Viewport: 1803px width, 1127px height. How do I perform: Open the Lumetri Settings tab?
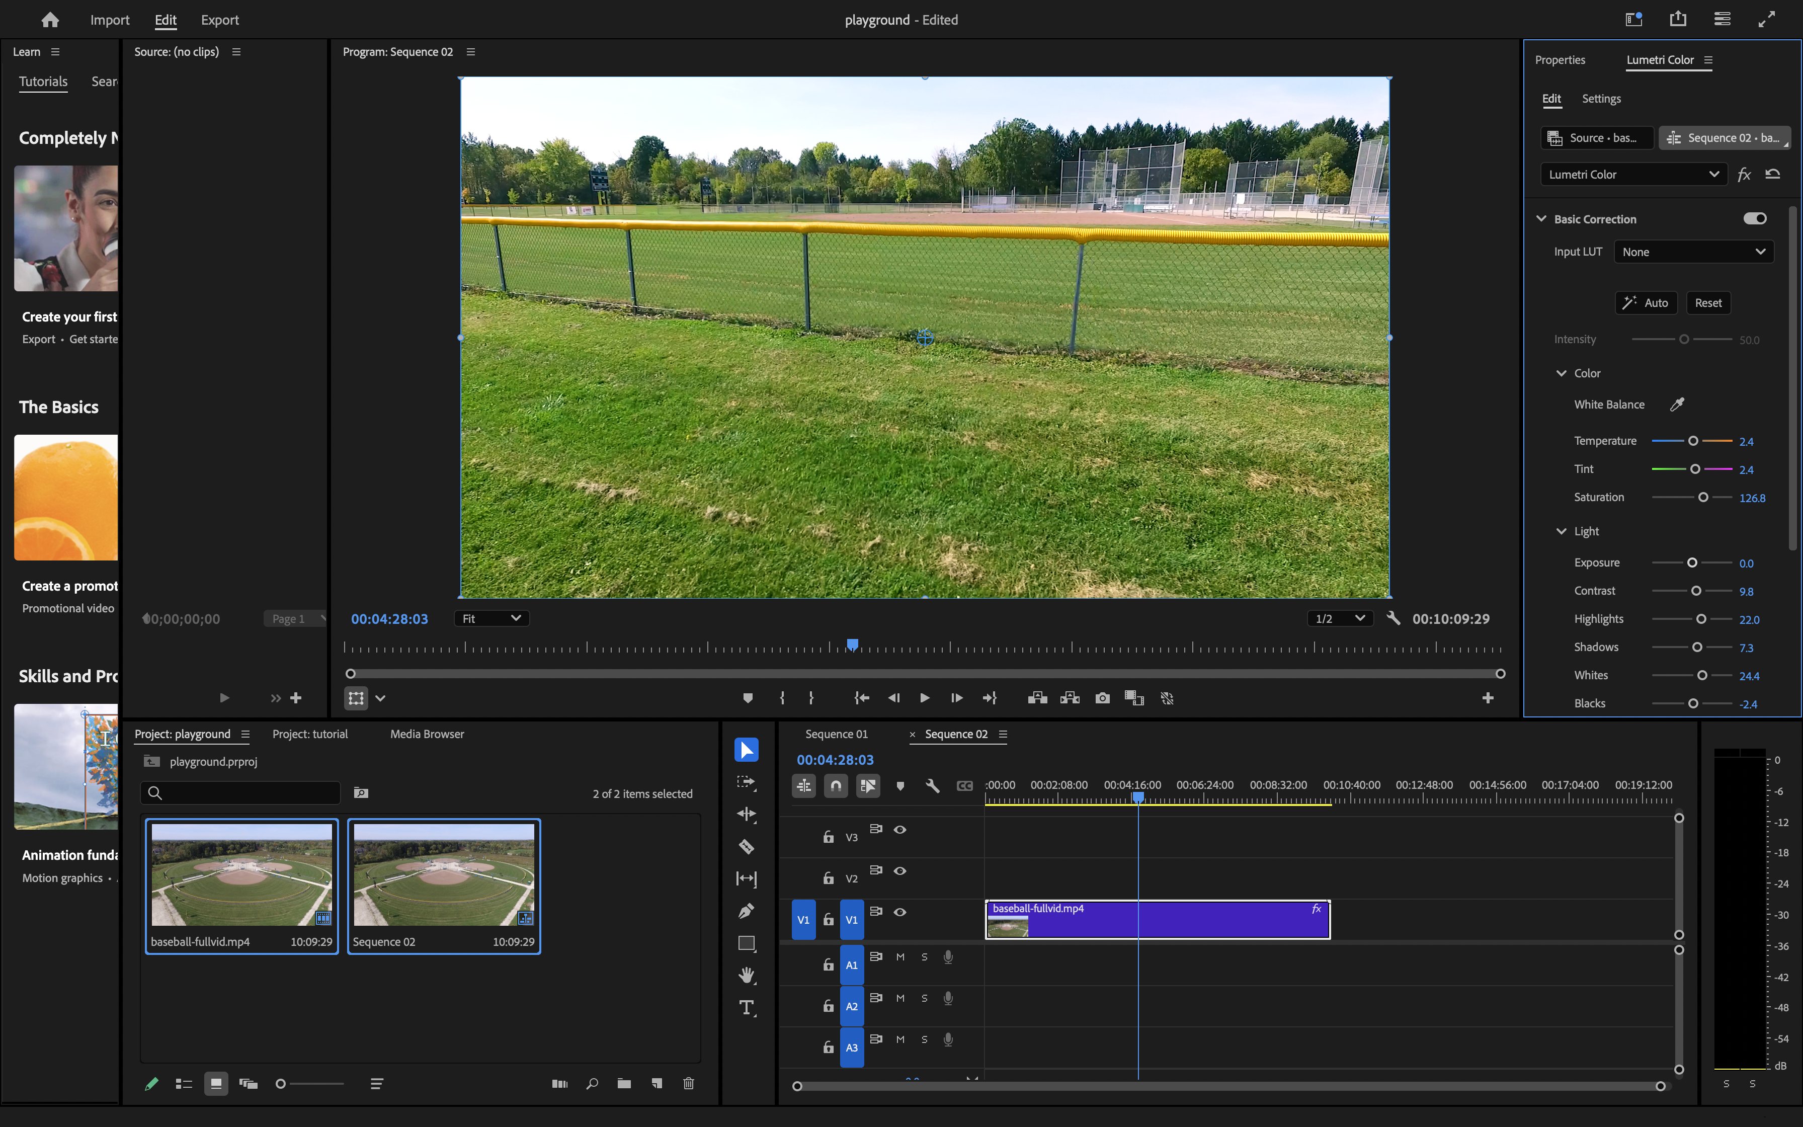pyautogui.click(x=1601, y=99)
